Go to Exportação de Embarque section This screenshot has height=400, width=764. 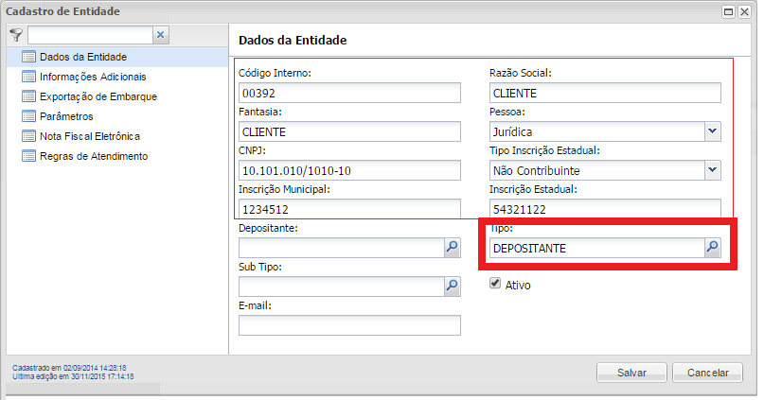tap(98, 96)
